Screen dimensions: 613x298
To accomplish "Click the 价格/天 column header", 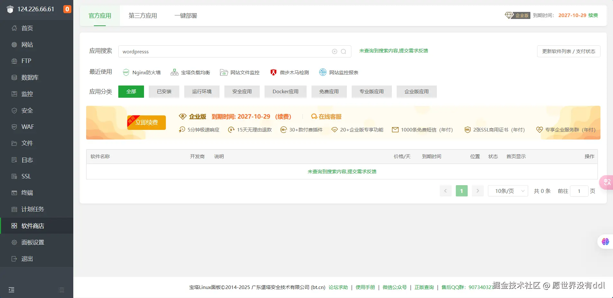I will point(402,157).
